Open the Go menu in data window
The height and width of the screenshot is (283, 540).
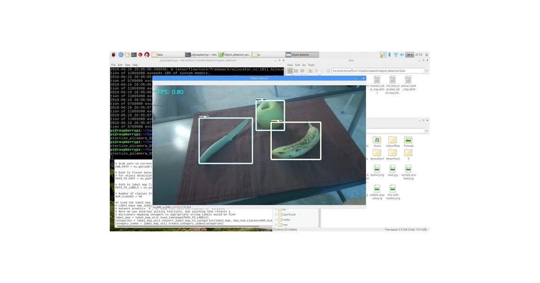click(304, 65)
